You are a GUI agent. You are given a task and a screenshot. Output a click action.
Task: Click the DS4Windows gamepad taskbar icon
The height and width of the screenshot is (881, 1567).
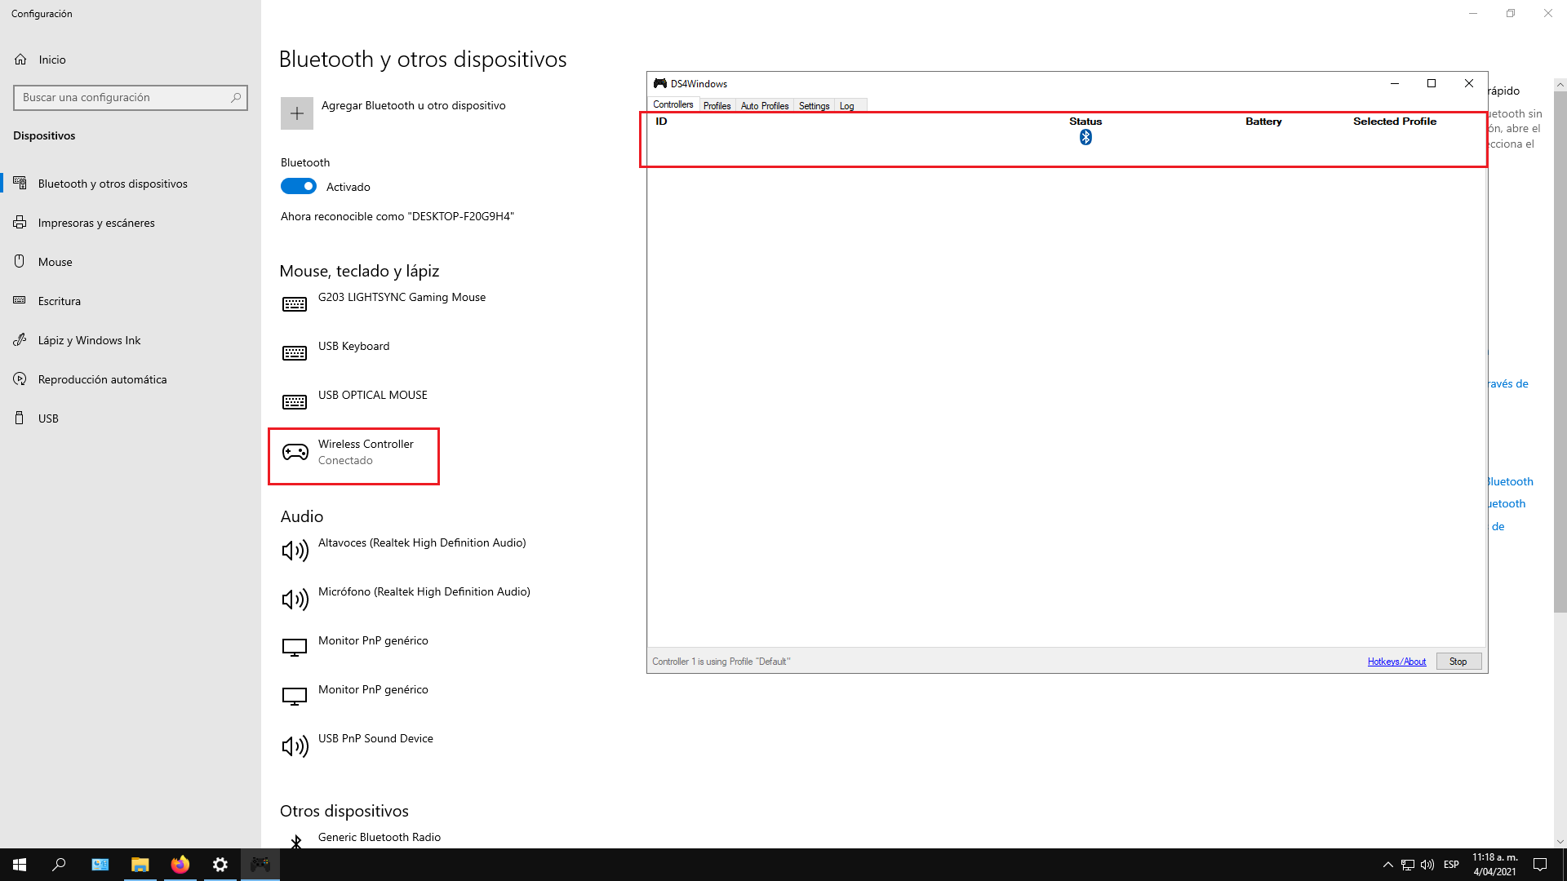pyautogui.click(x=260, y=865)
